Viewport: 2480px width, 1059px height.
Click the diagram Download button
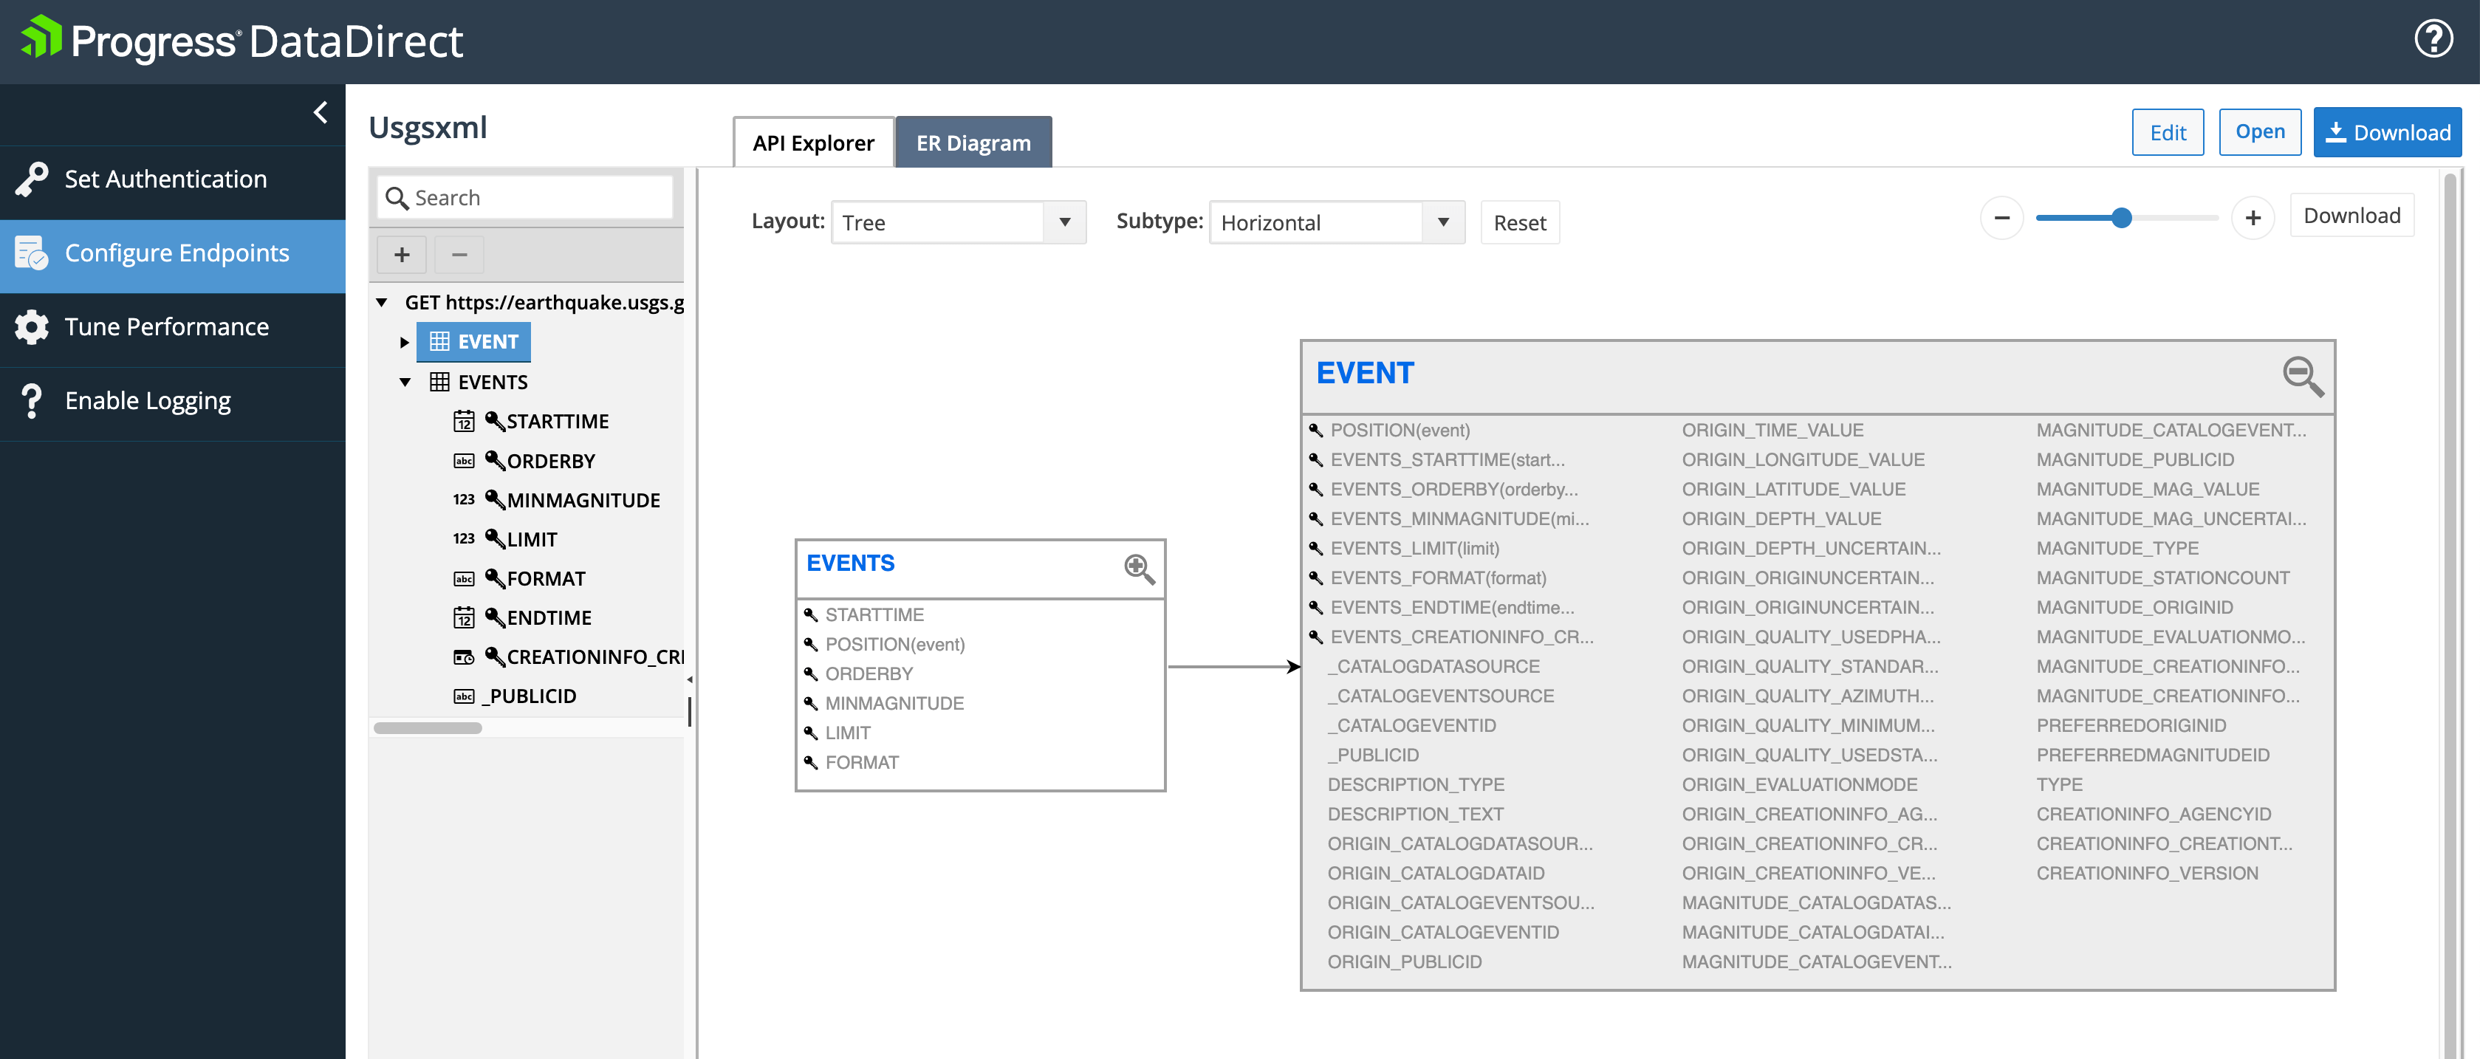pyautogui.click(x=2351, y=216)
